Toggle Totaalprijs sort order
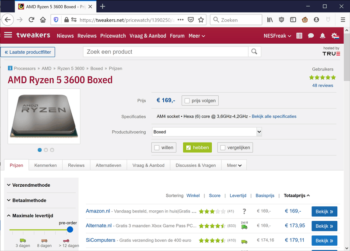 297,195
